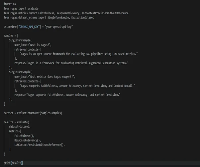This screenshot has height=167, width=200.
Task: Click user_input="What is Ragas?" text
Action: tap(33, 45)
